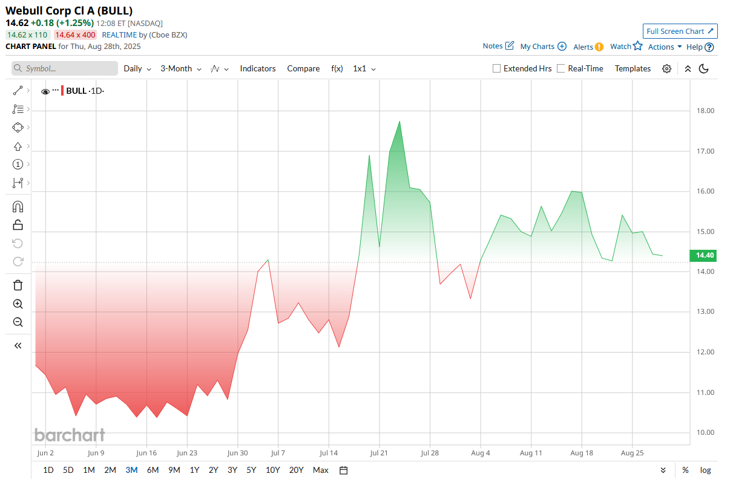Open BULL series options ellipsis
Viewport: 733px width, 485px height.
click(56, 90)
